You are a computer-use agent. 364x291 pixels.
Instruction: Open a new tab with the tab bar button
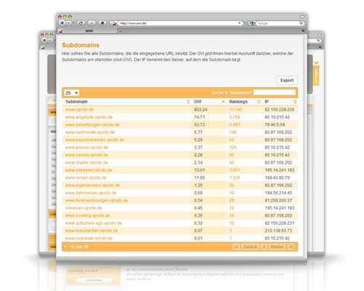click(120, 31)
